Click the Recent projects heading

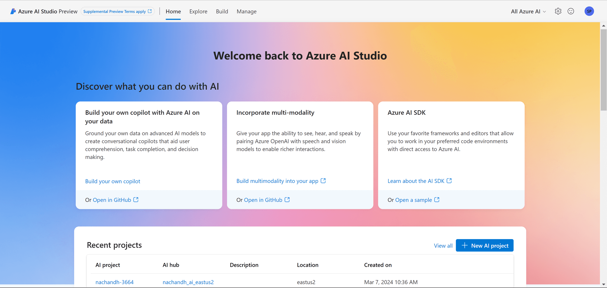114,245
